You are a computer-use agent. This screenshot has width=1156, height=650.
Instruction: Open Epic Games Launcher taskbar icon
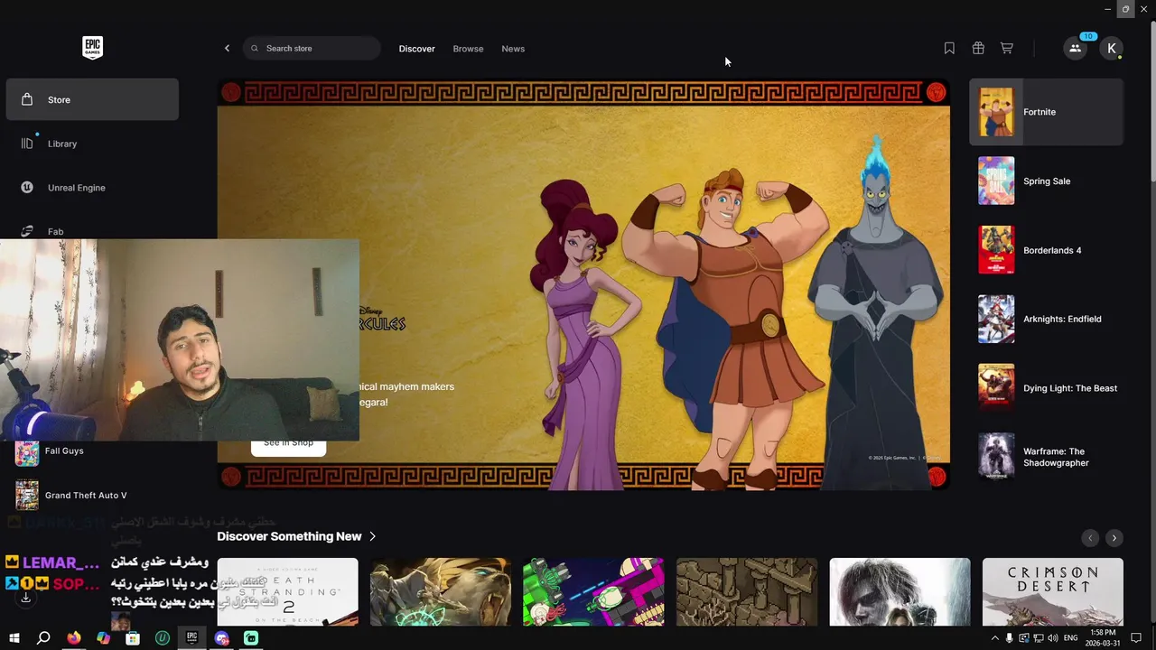point(191,638)
